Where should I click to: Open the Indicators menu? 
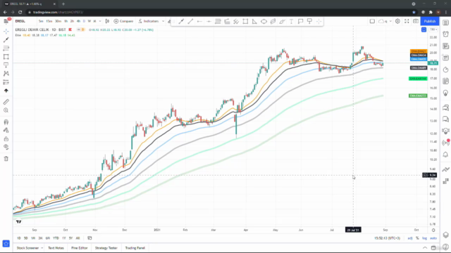[x=149, y=21]
